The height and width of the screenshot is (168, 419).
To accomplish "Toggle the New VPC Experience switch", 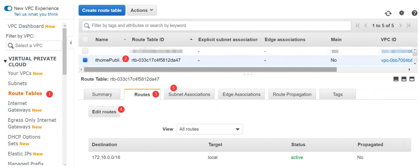I will click(x=8, y=8).
